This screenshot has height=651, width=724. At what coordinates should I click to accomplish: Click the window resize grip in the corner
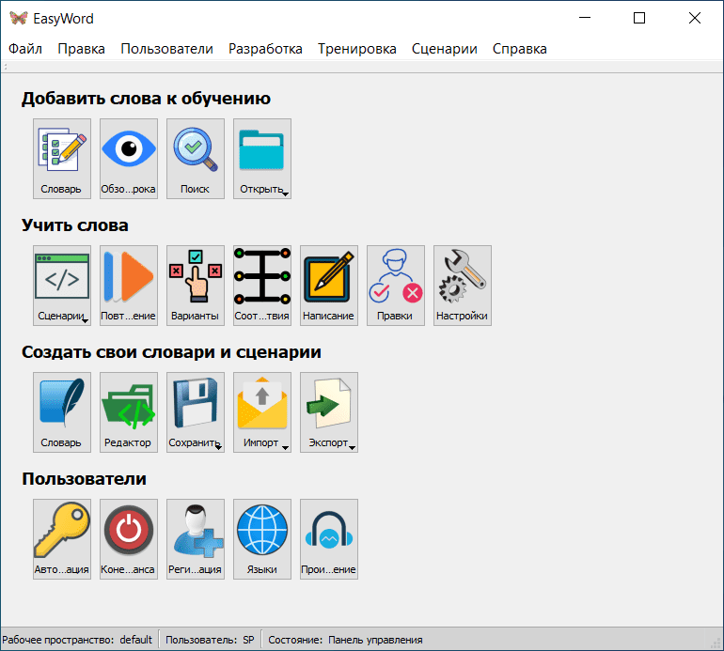(x=716, y=643)
